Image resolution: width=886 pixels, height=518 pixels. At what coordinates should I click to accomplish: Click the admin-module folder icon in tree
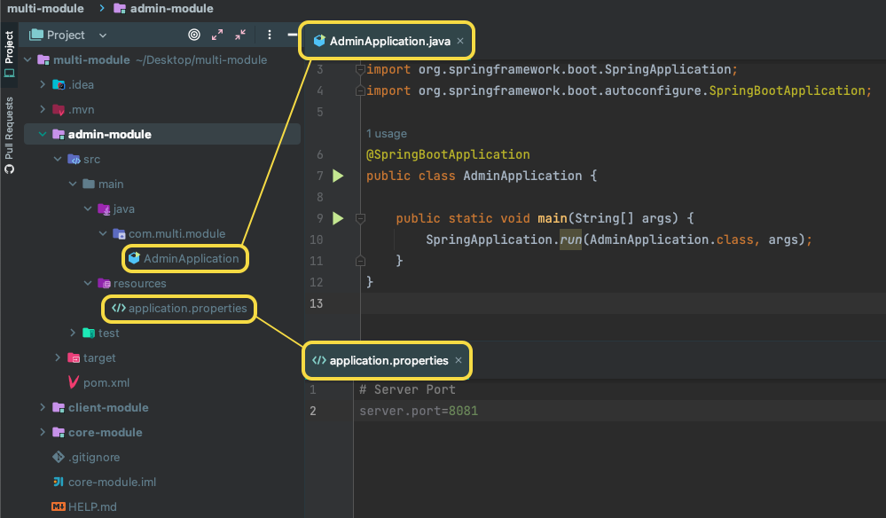click(59, 135)
